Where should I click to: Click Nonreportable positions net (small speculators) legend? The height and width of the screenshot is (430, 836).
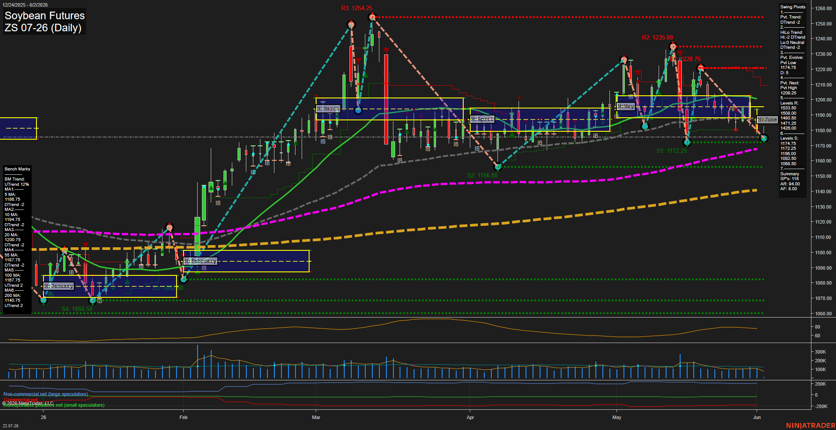54,405
